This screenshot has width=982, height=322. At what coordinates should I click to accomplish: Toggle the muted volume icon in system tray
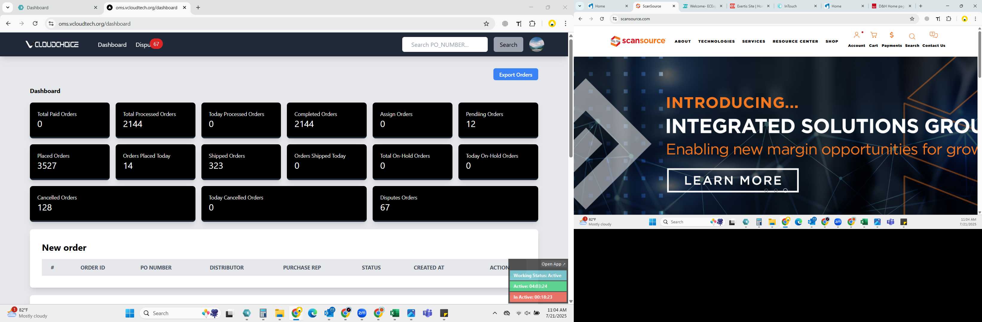click(x=527, y=313)
